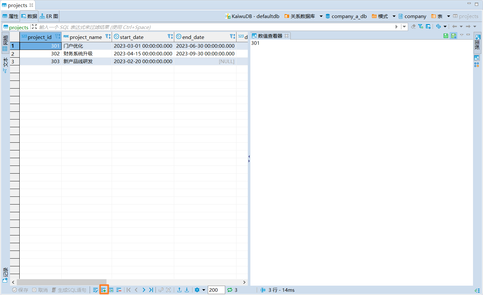Screen dimensions: 483x295
Task: Open the 属性 tab
Action: pos(11,16)
